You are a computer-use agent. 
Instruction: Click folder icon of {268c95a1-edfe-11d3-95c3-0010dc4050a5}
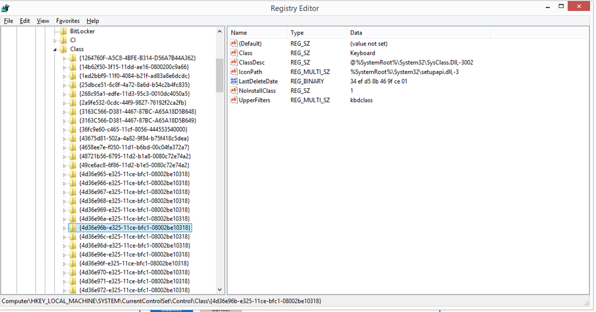coord(73,94)
